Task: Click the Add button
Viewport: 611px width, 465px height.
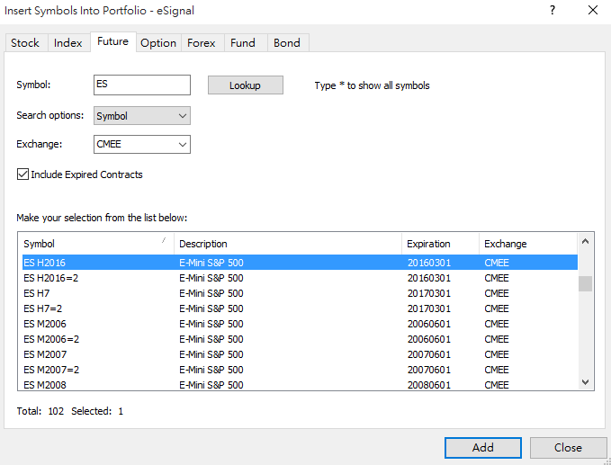Action: 483,448
